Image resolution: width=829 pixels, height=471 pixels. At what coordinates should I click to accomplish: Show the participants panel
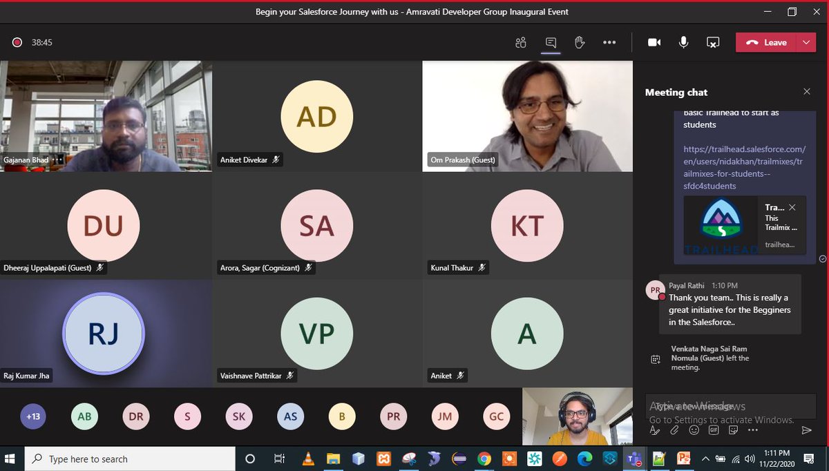(x=521, y=43)
